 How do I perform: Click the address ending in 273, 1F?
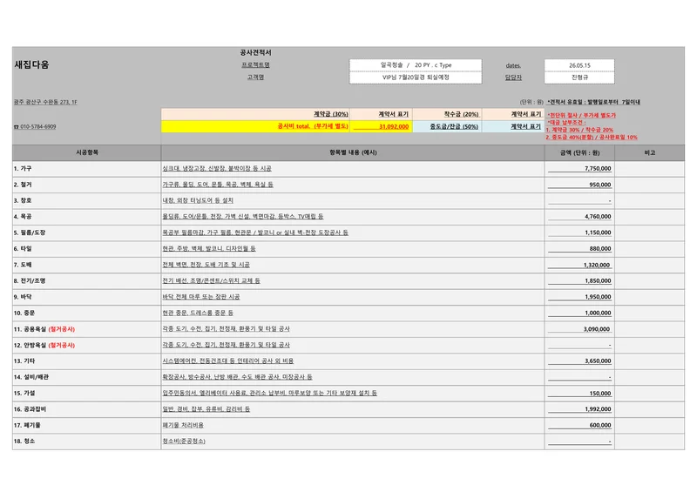click(45, 102)
